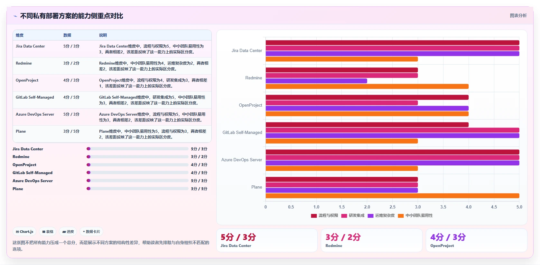Click the purple 运维复杂度 bar for Redmine
Image resolution: width=540 pixels, height=265 pixels.
pos(316,81)
